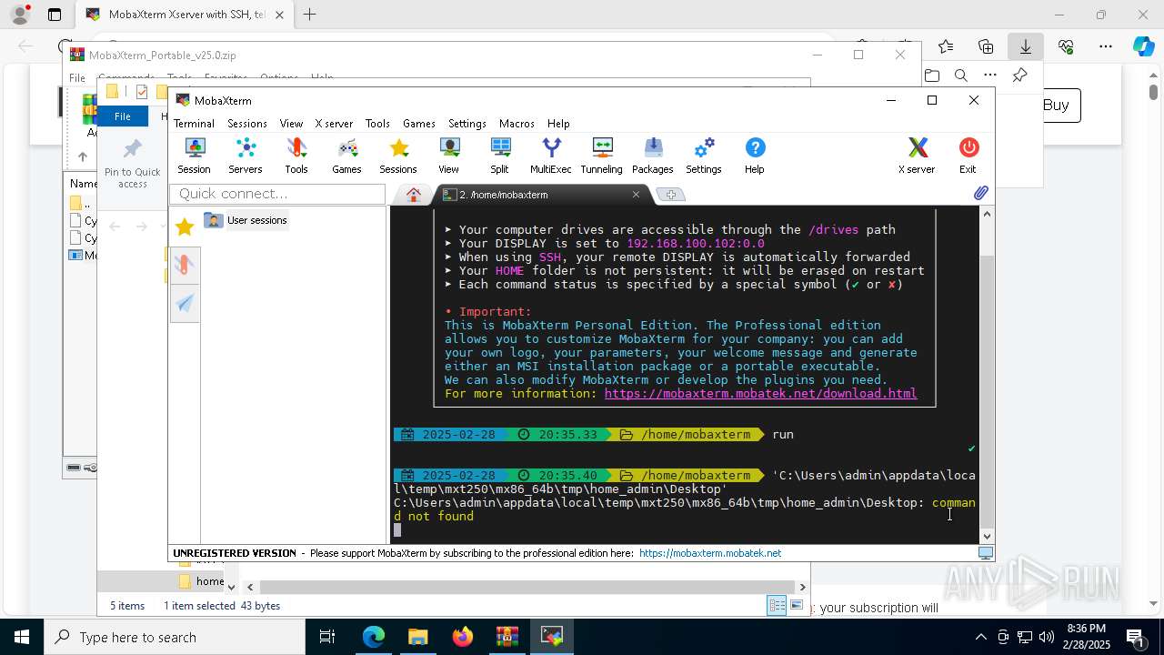This screenshot has height=655, width=1164.
Task: Open the https://mobaxterm.mobatek.net status bar link
Action: [710, 553]
